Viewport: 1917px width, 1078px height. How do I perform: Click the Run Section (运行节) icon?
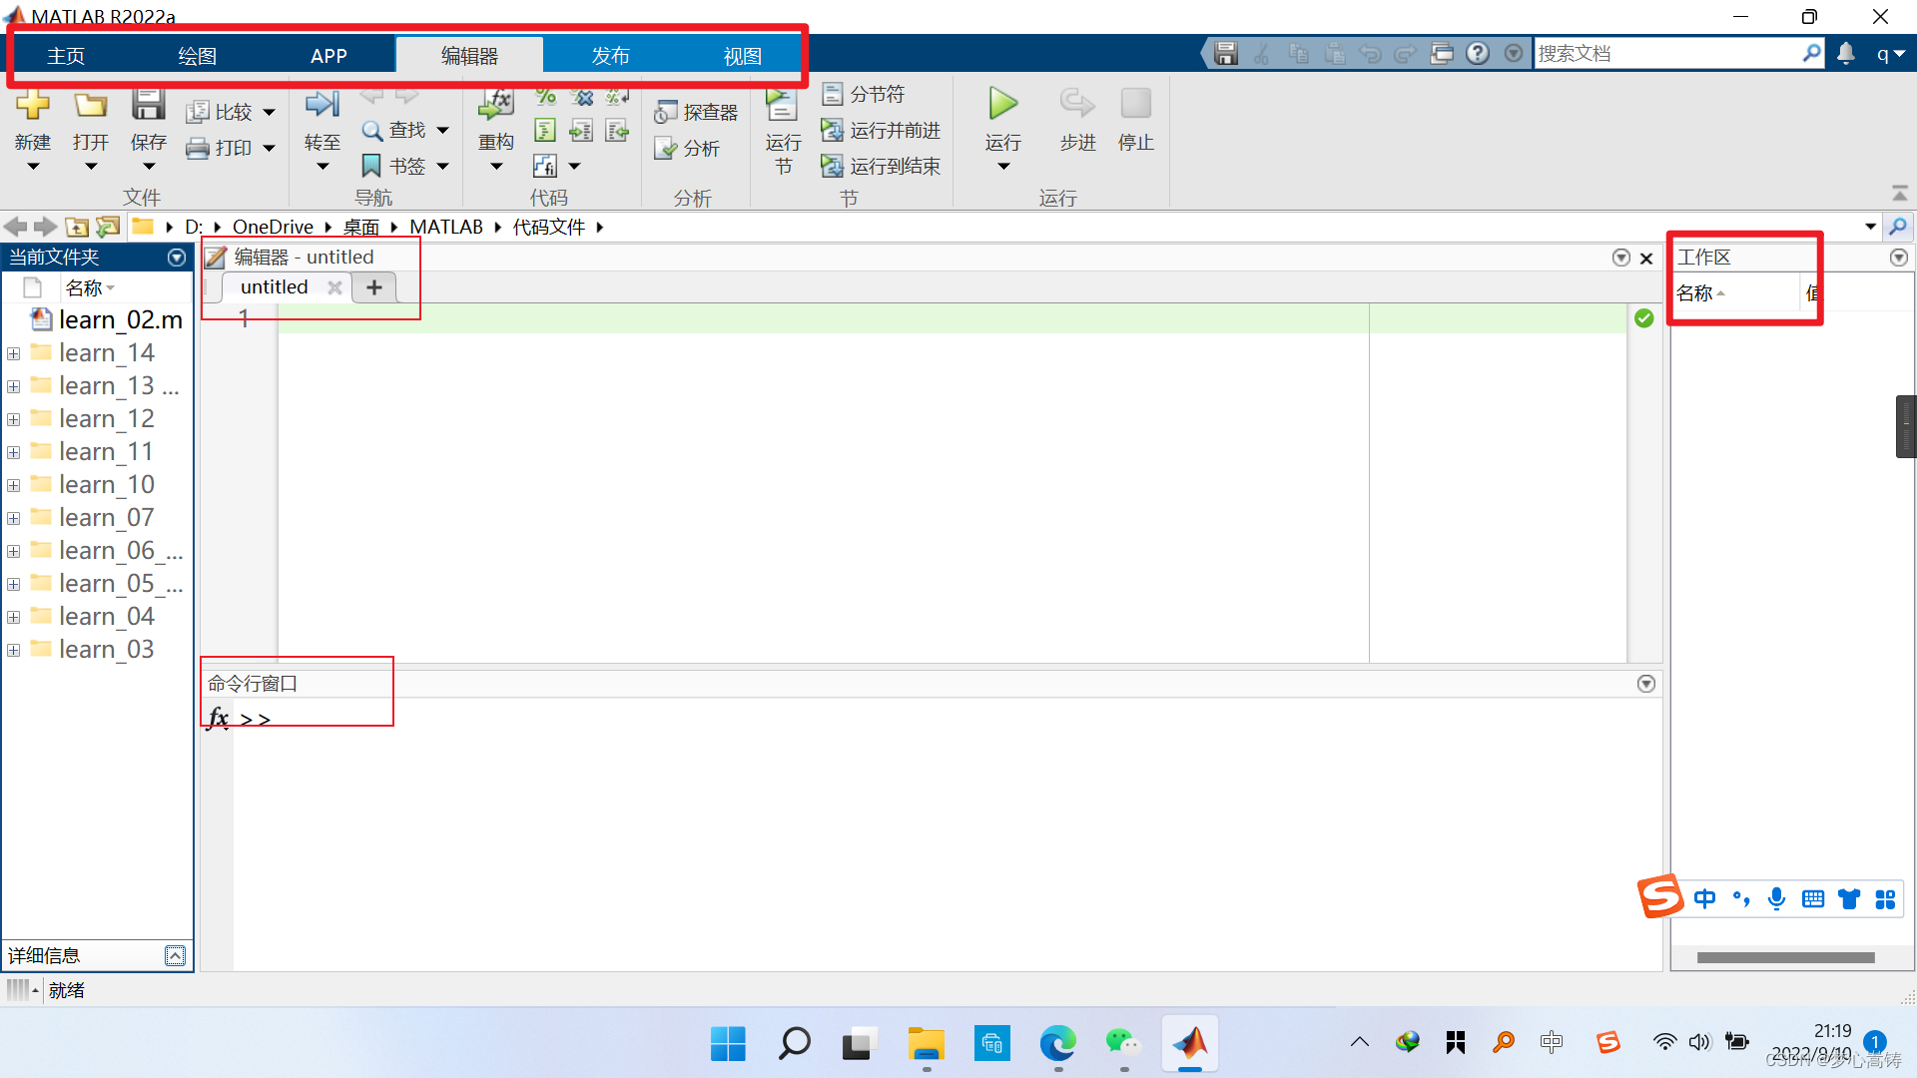click(x=782, y=105)
